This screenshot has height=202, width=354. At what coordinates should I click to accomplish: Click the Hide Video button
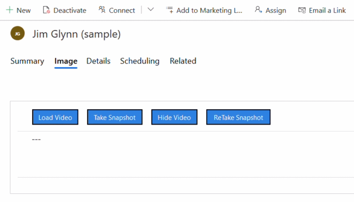pos(174,117)
